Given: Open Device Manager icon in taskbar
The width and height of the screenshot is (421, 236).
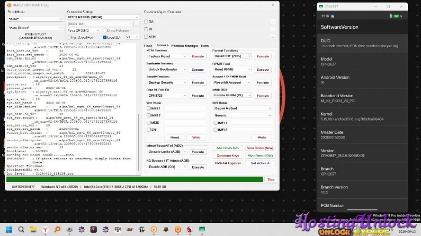Looking at the screenshot, I should point(70,229).
